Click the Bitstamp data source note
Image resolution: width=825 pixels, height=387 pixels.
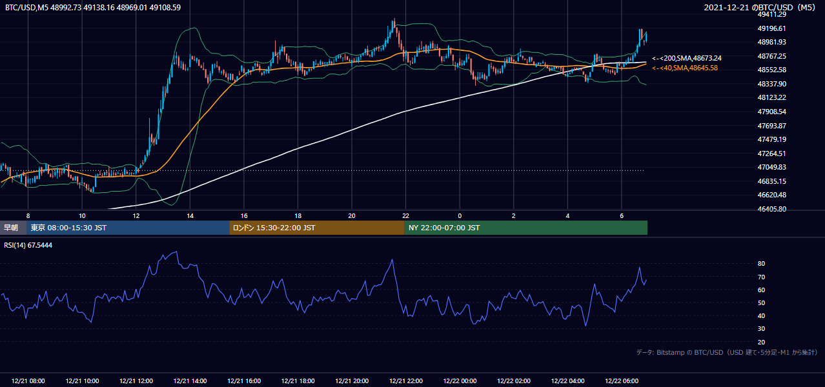pyautogui.click(x=727, y=352)
